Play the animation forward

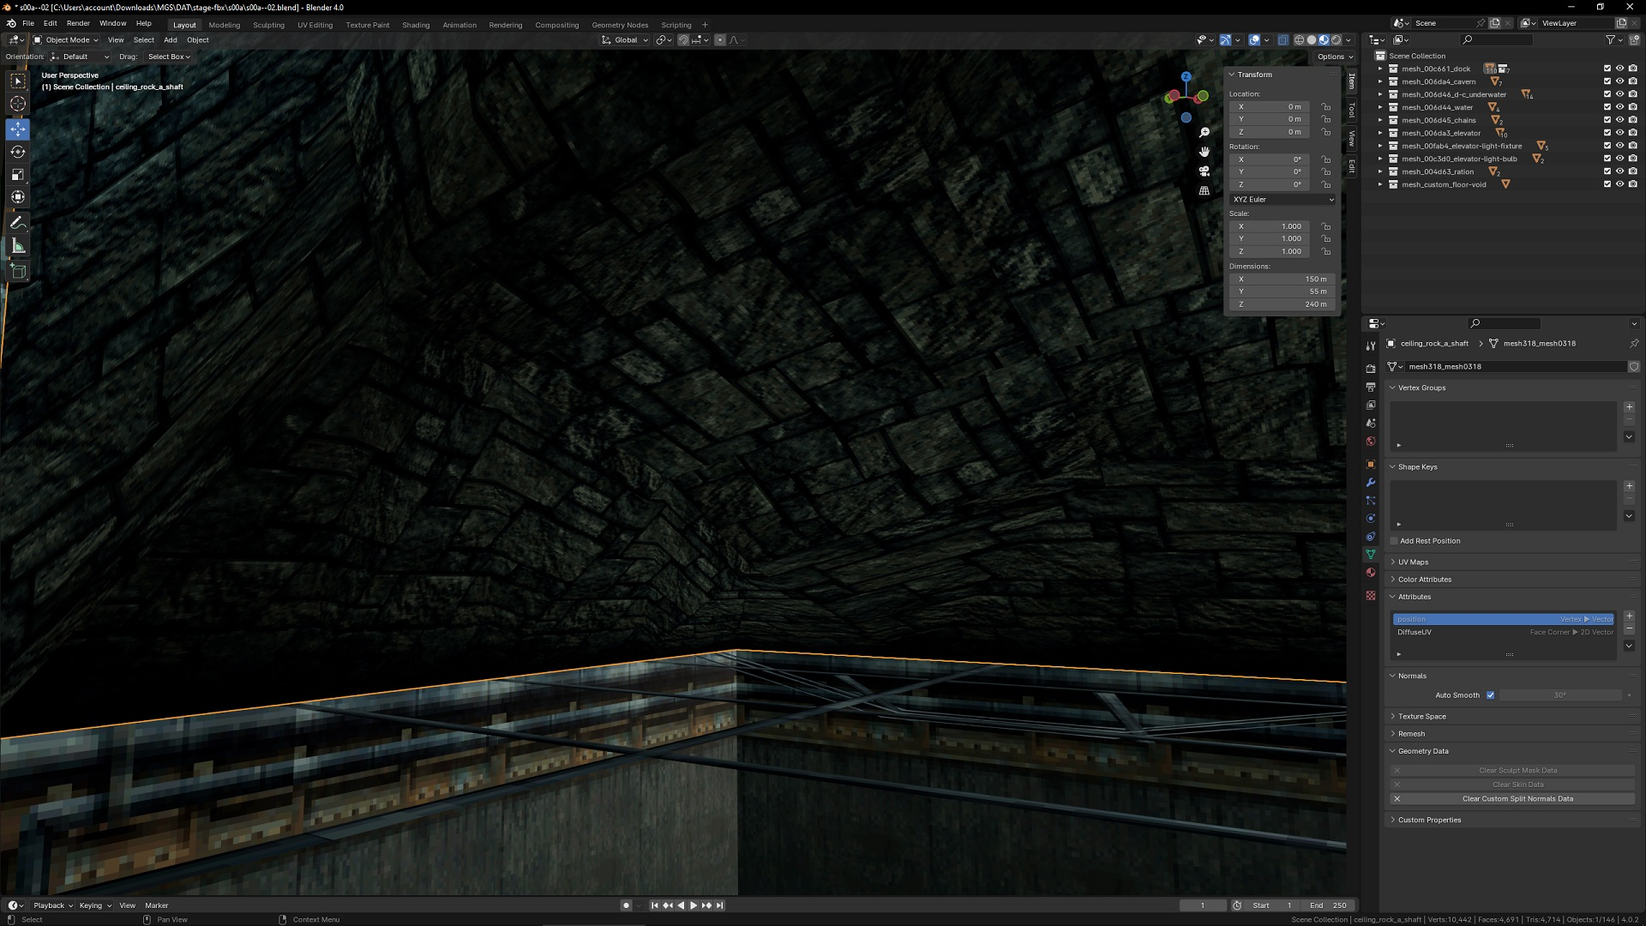coord(694,905)
